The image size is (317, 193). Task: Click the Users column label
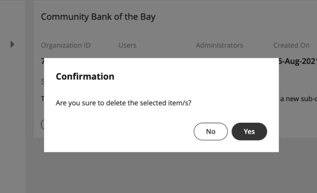pyautogui.click(x=127, y=45)
